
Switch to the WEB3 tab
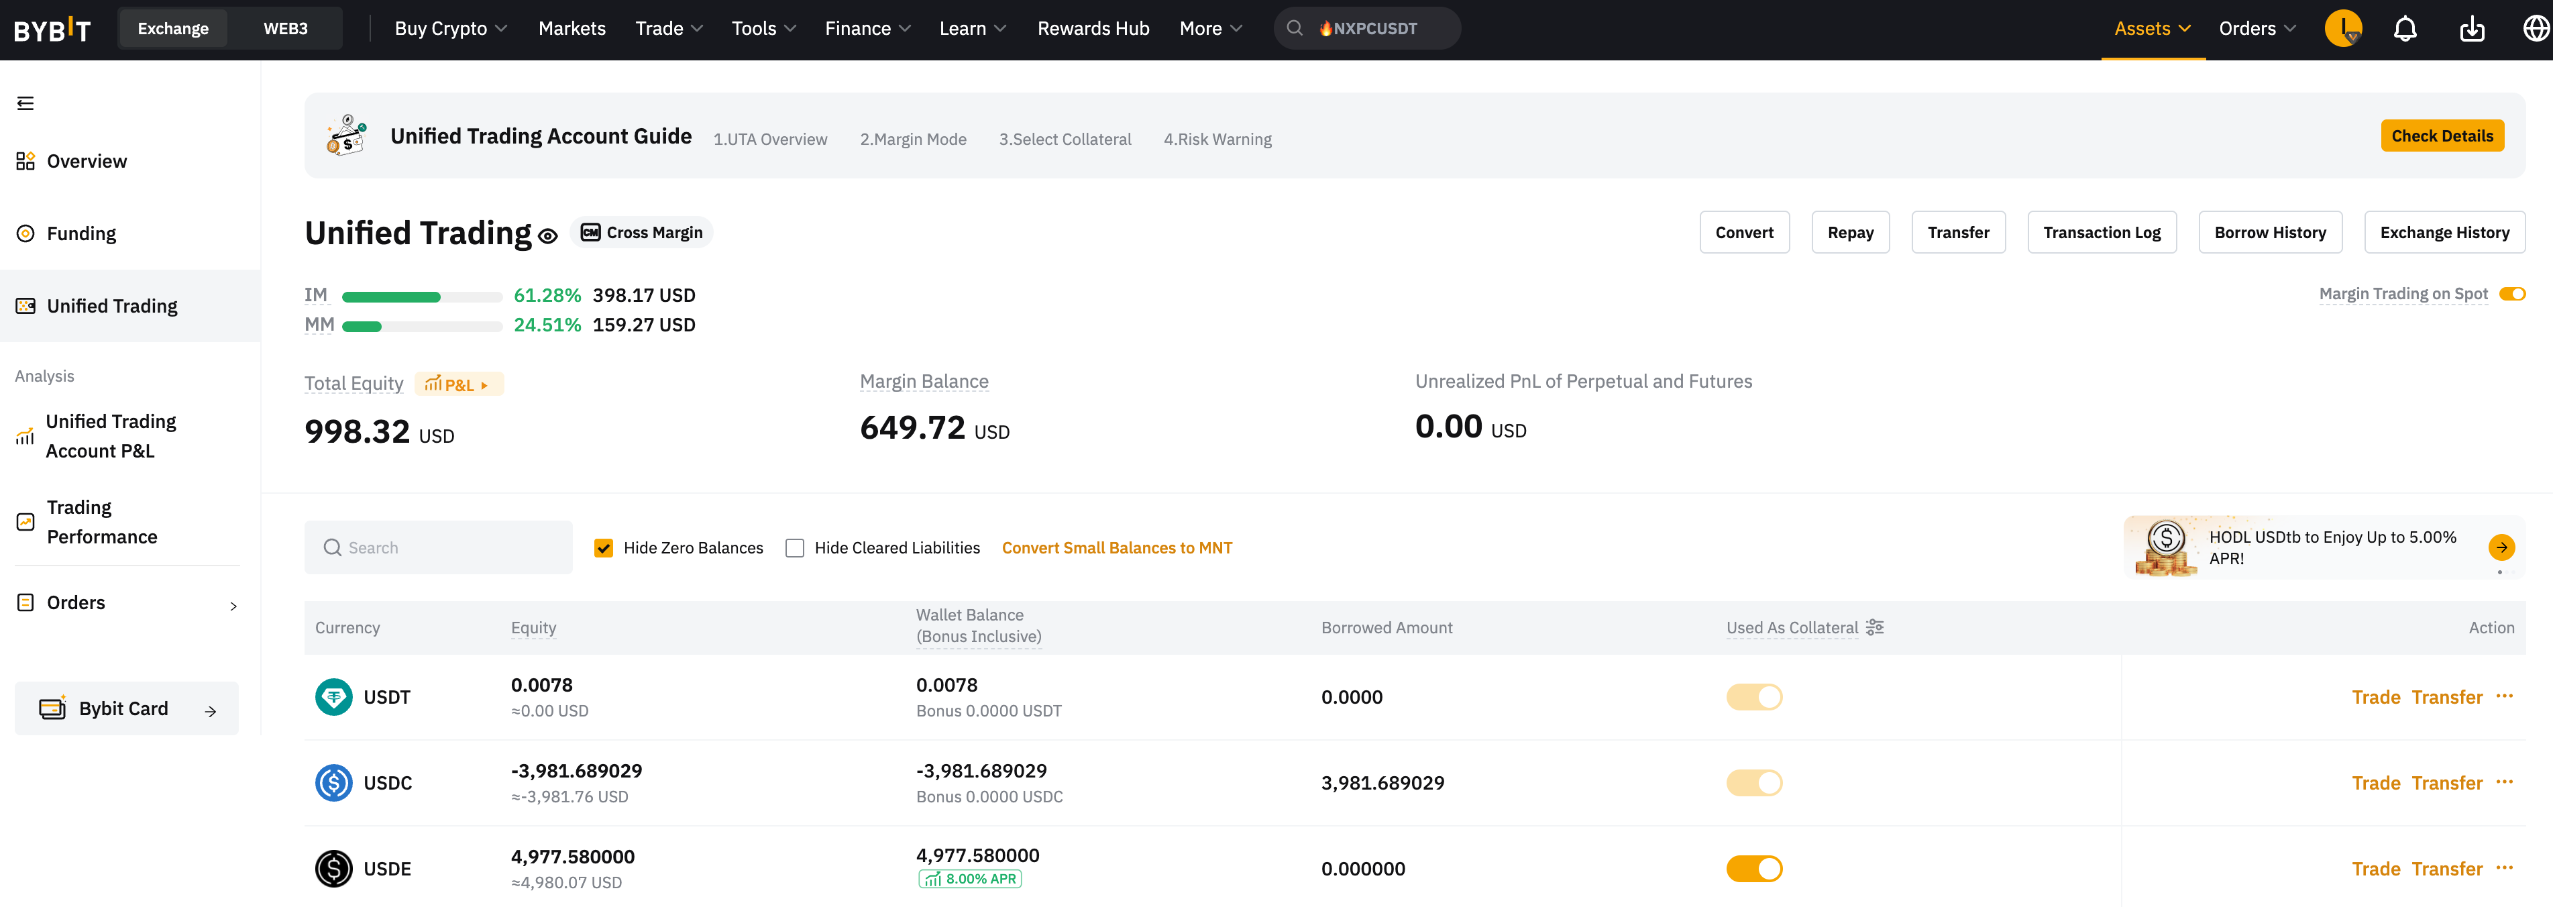pyautogui.click(x=286, y=29)
